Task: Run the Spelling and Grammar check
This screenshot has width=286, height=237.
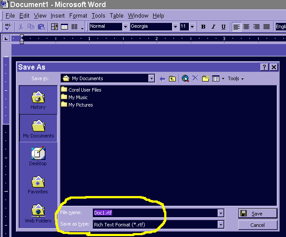Action: tap(8, 27)
